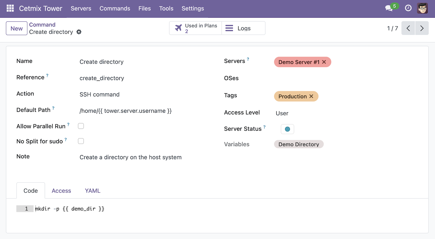Enable the Allow Parallel Run checkbox

coord(81,126)
